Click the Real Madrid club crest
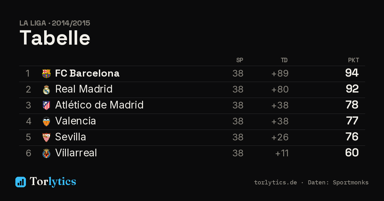The width and height of the screenshot is (384, 201). coord(46,90)
